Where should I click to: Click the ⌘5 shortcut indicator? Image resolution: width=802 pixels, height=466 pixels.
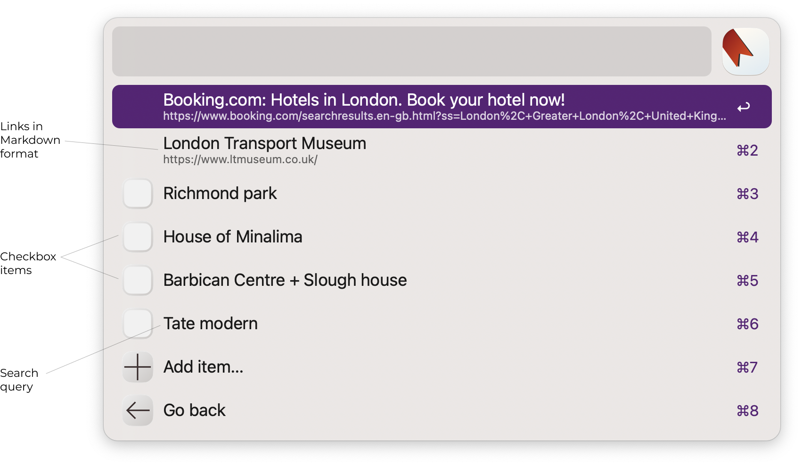tap(747, 281)
